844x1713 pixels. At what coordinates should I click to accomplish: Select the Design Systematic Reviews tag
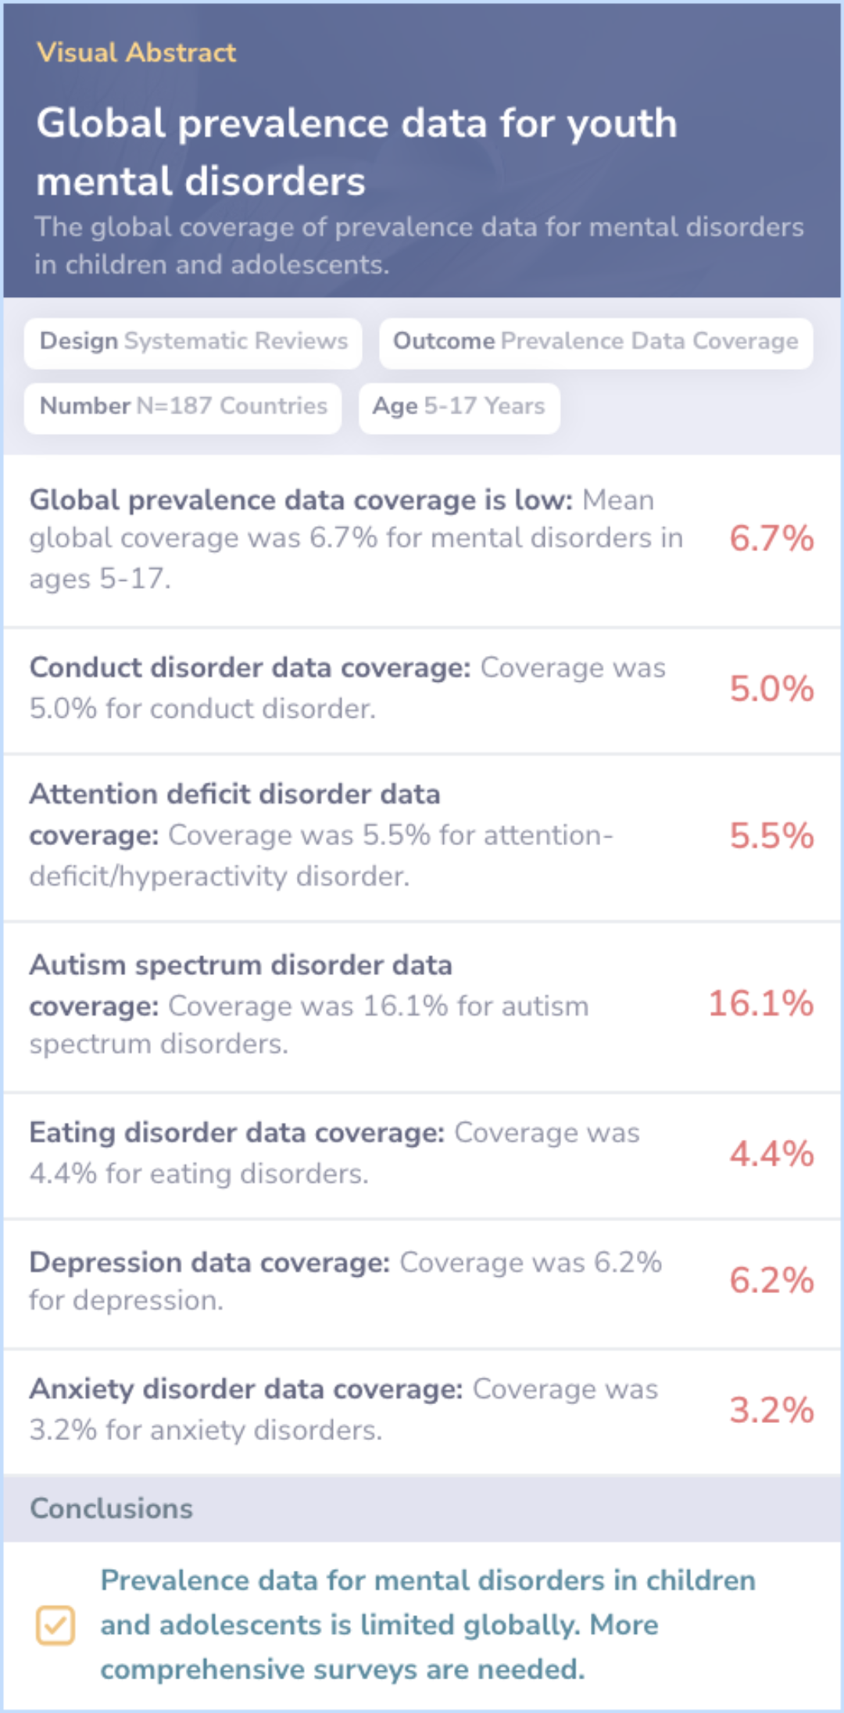[x=193, y=342]
